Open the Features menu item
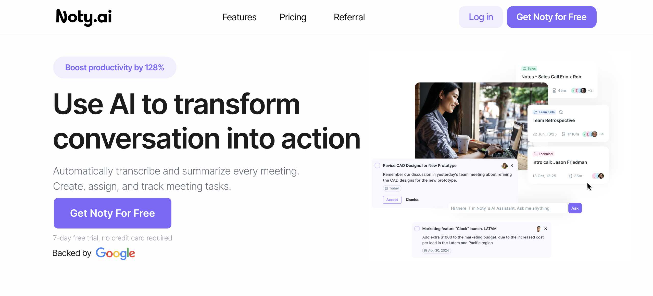Viewport: 653px width, 296px height. [x=239, y=17]
